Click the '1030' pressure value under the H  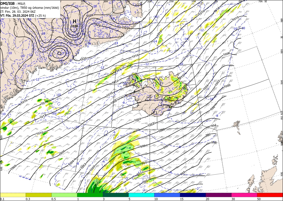74,26
